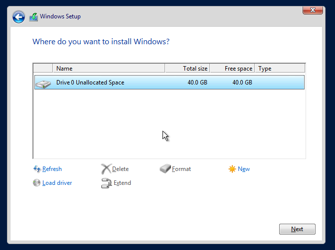Click the Delete X icon

(106, 169)
